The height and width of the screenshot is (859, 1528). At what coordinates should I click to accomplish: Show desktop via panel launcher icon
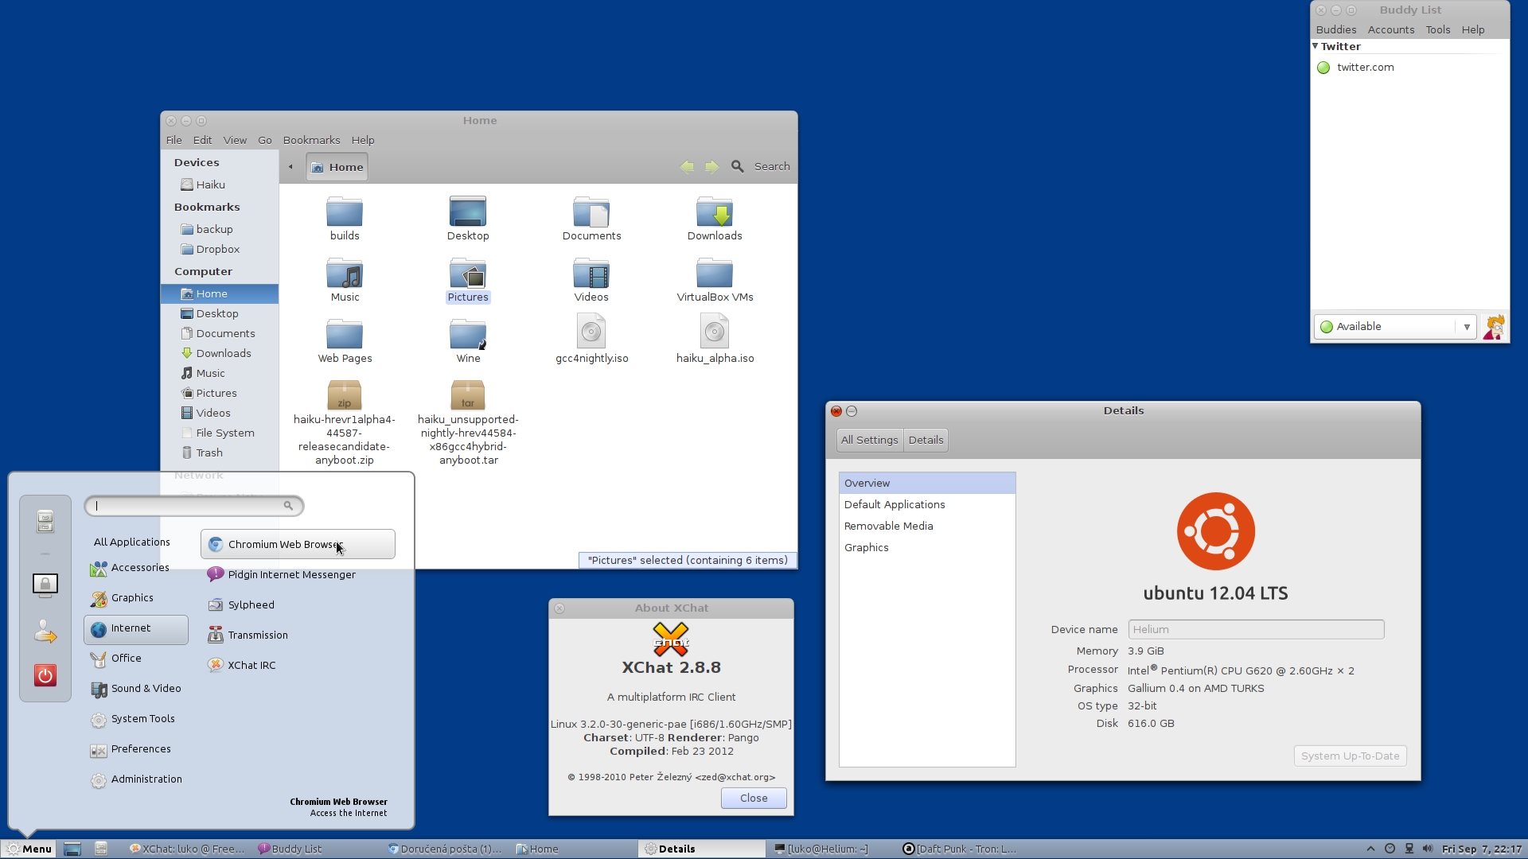[72, 849]
